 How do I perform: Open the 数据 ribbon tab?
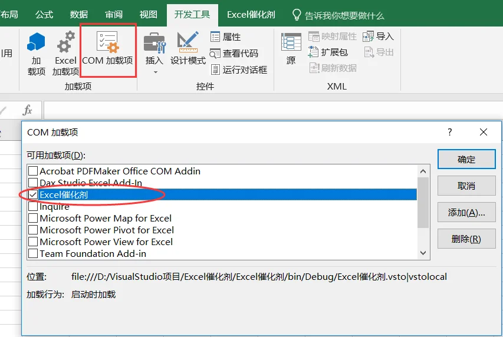point(79,14)
